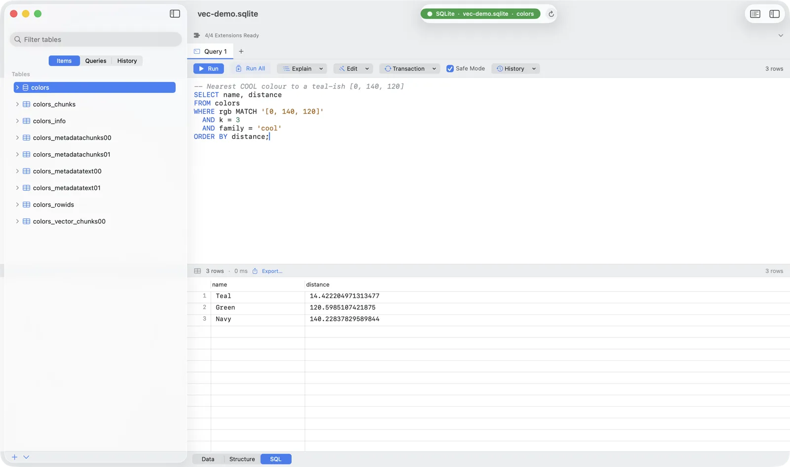Image resolution: width=790 pixels, height=467 pixels.
Task: Open the Edit dropdown arrow
Action: coord(367,69)
